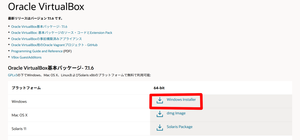The width and height of the screenshot is (300, 140).
Task: Click the Solaris Package download icon
Action: coord(160,128)
